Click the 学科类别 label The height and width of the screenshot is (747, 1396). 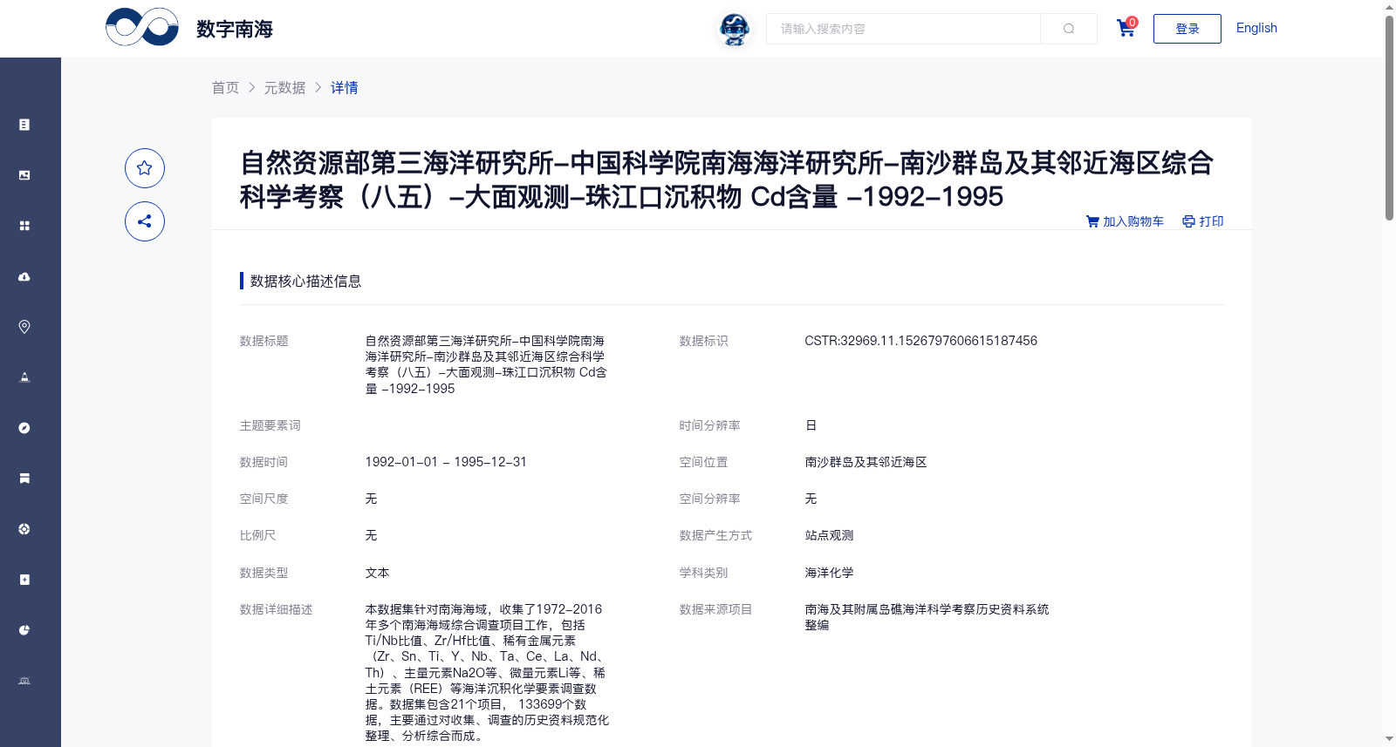click(703, 573)
